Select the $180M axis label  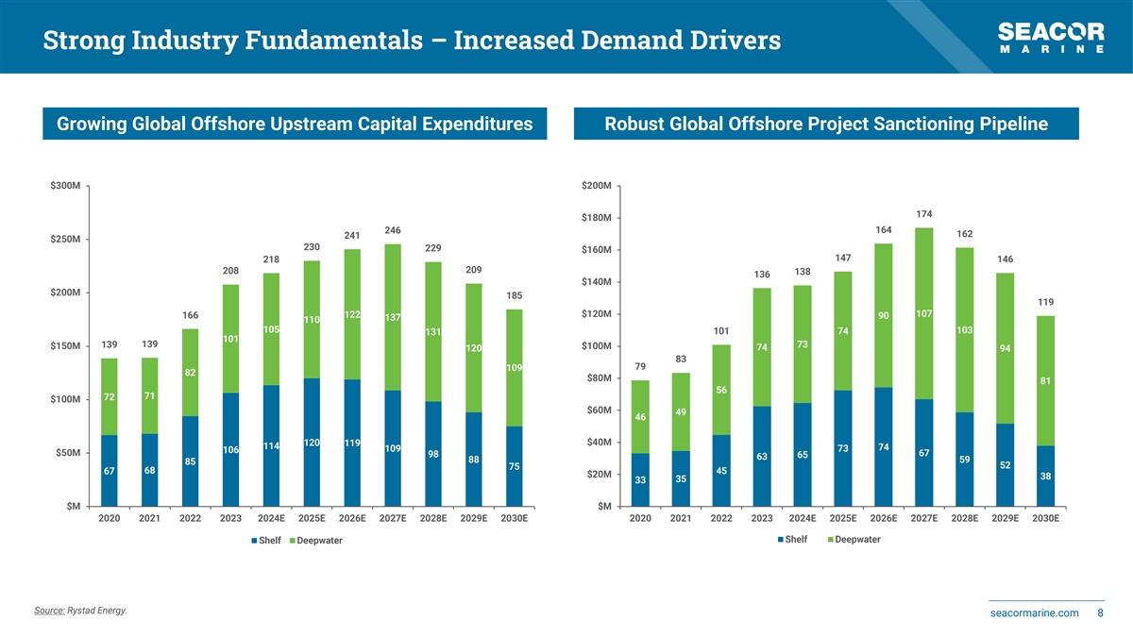coord(597,218)
